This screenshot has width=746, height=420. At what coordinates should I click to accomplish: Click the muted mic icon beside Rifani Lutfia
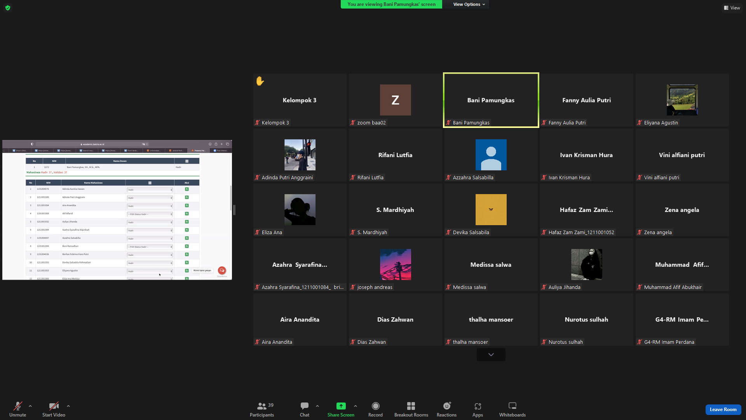click(353, 177)
